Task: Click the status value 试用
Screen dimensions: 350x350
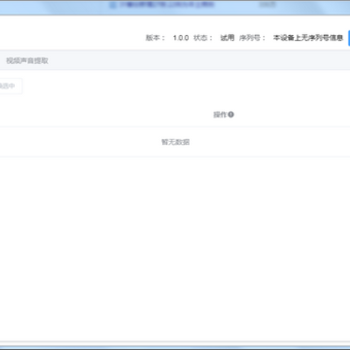Action: coord(227,38)
